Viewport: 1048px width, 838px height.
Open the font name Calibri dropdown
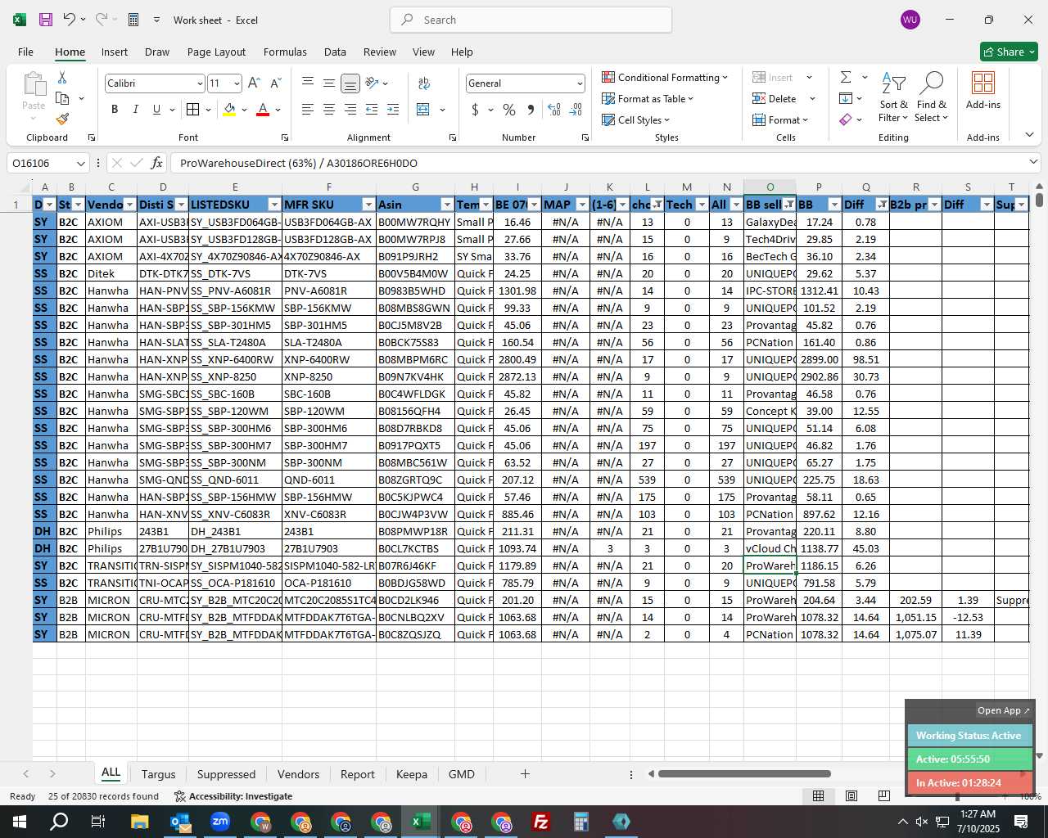click(199, 83)
